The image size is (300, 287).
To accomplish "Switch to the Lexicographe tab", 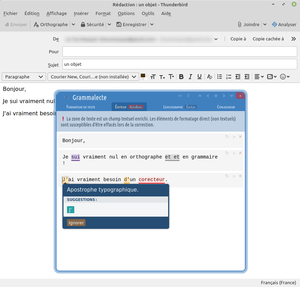I will (173, 107).
